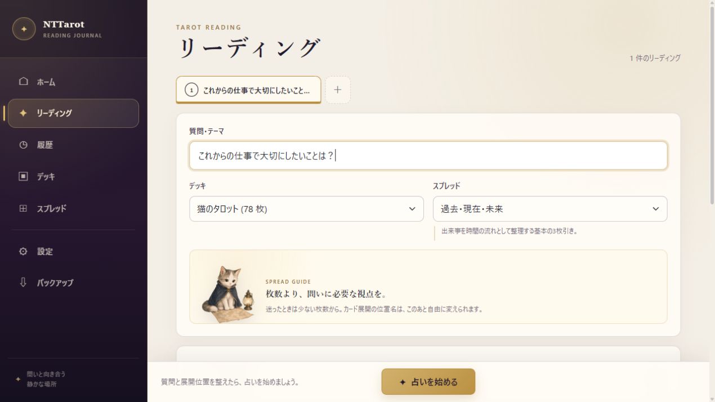The width and height of the screenshot is (715, 402).
Task: Click the circled number 1 on the reading tab
Action: click(191, 90)
